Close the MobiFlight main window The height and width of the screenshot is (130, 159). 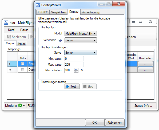click(x=150, y=21)
